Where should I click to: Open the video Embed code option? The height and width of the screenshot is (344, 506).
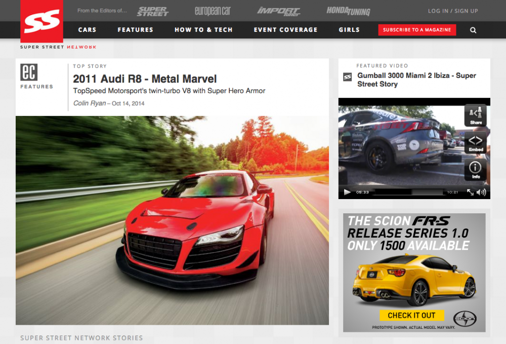pyautogui.click(x=476, y=142)
